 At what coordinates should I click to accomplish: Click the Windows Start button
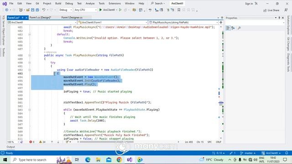pyautogui.click(x=5, y=160)
